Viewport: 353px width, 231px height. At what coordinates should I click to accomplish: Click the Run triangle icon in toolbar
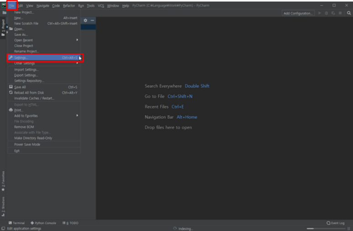coord(320,13)
